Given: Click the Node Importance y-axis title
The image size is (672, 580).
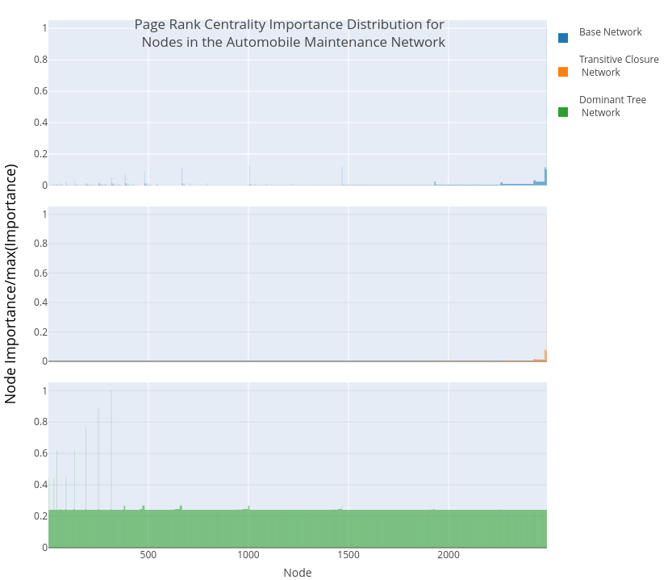Looking at the screenshot, I should tap(11, 283).
